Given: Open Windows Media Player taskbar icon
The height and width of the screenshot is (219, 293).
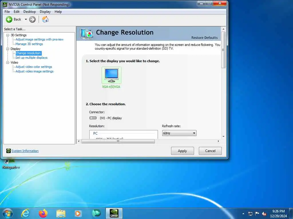Looking at the screenshot, I should 78,214.
